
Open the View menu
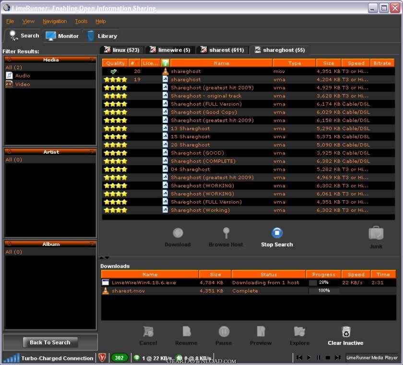click(28, 21)
